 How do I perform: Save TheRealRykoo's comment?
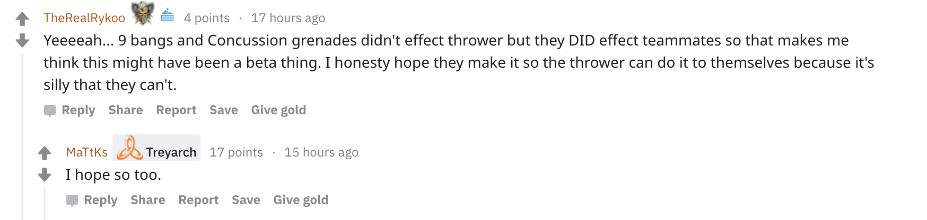224,110
